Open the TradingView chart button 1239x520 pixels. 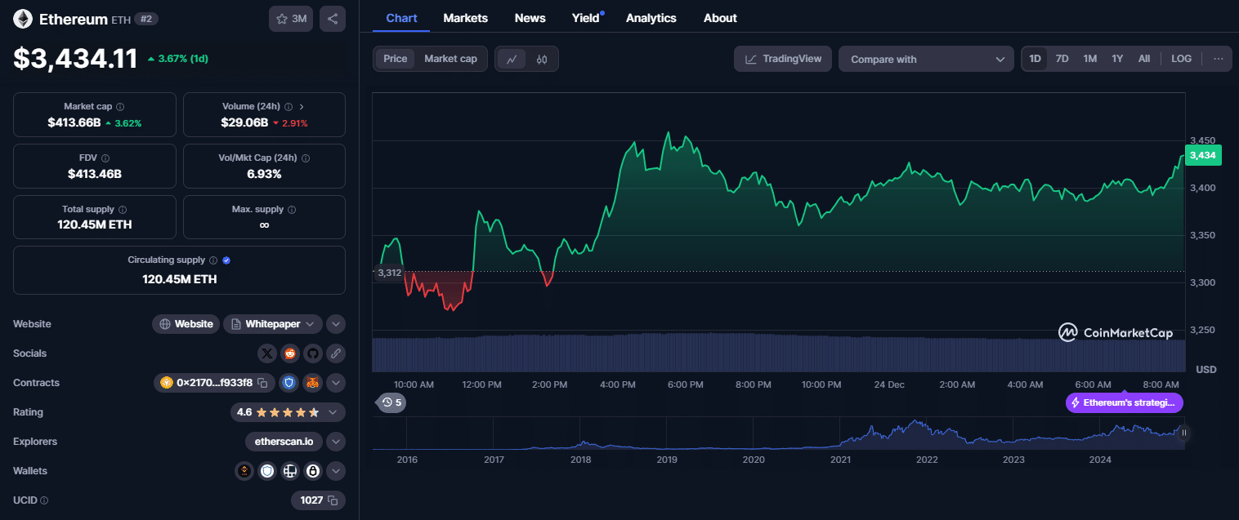783,59
